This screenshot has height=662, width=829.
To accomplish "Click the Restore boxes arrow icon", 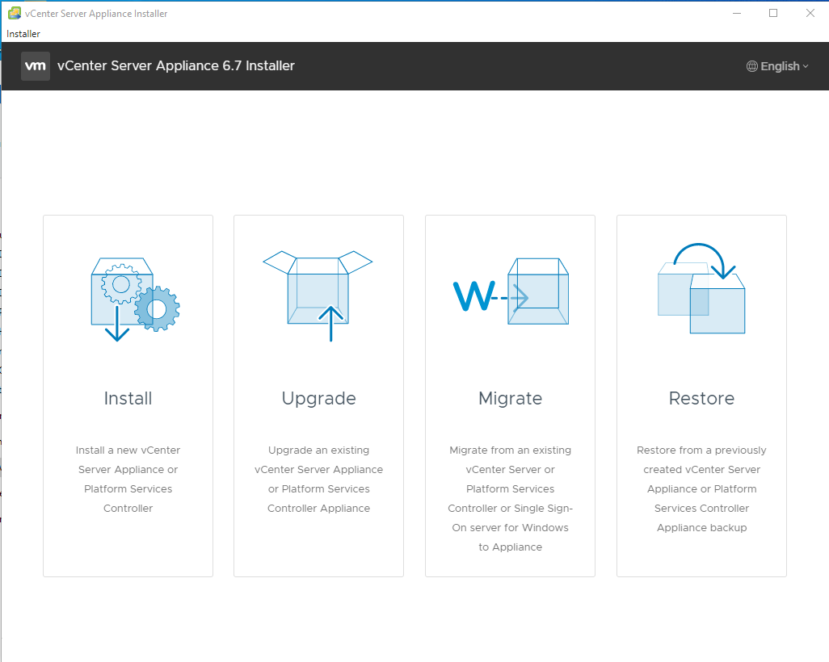I will click(701, 288).
